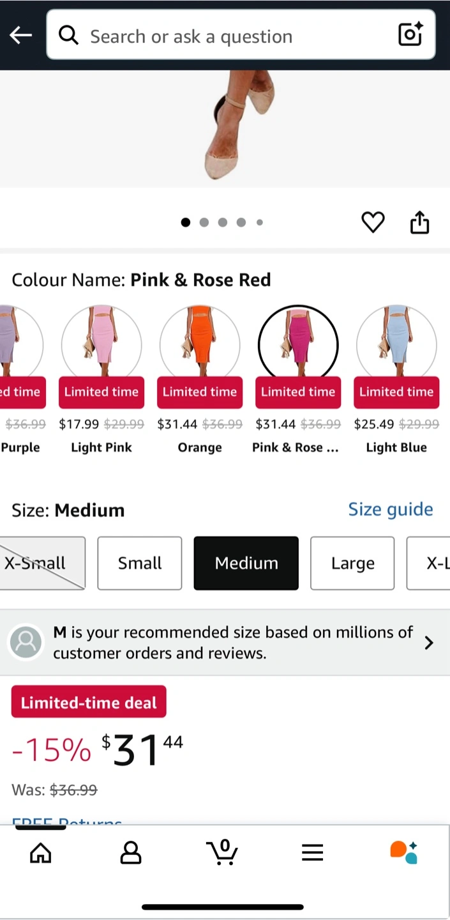Viewport: 450px width, 920px height.
Task: Open the account profile icon
Action: 131,852
